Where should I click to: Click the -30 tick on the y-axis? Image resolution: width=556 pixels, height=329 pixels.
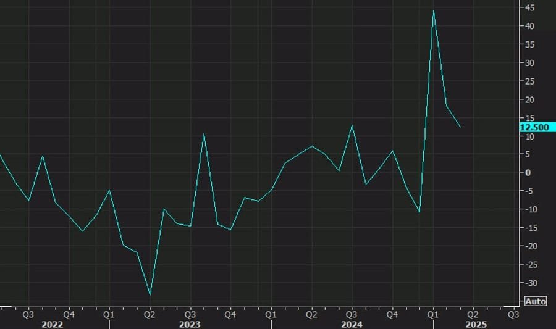click(x=533, y=283)
